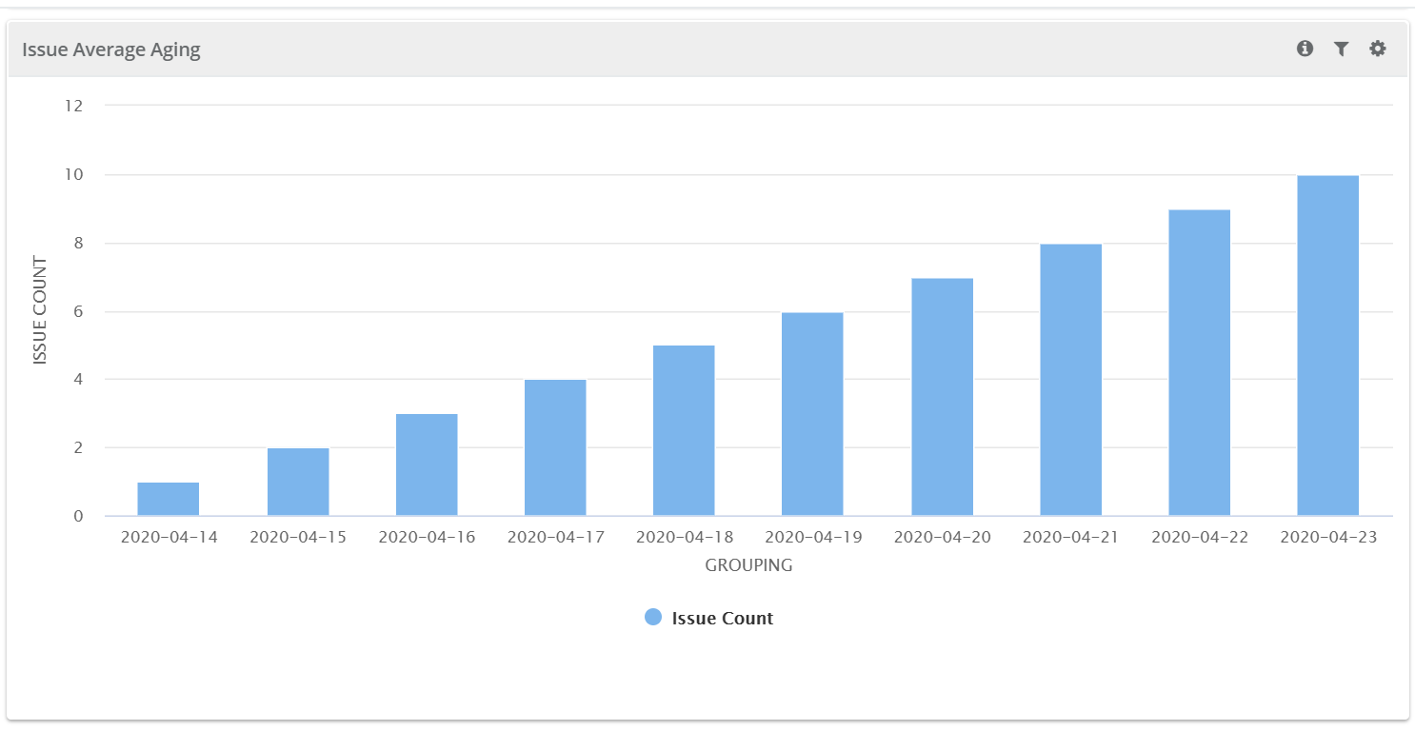Click the 2020-04-14 axis label

point(169,537)
